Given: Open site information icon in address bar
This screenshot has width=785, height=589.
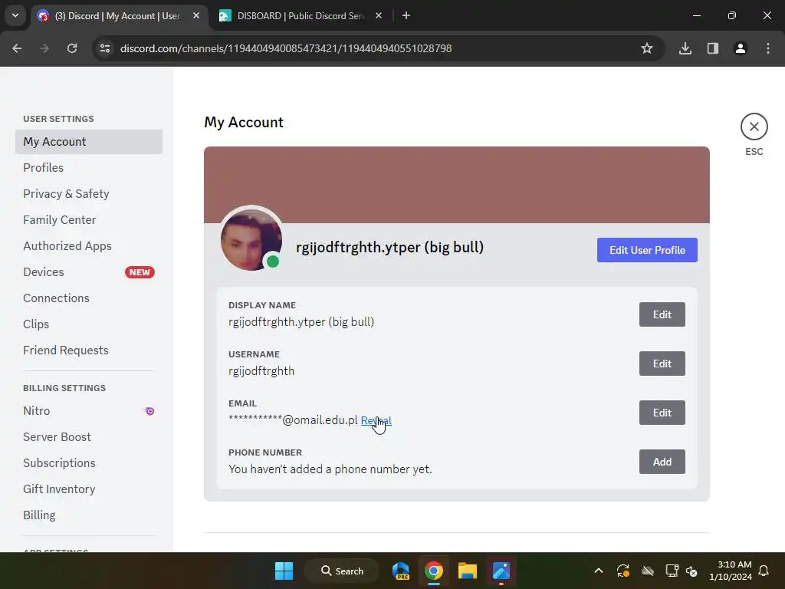Looking at the screenshot, I should tap(105, 48).
